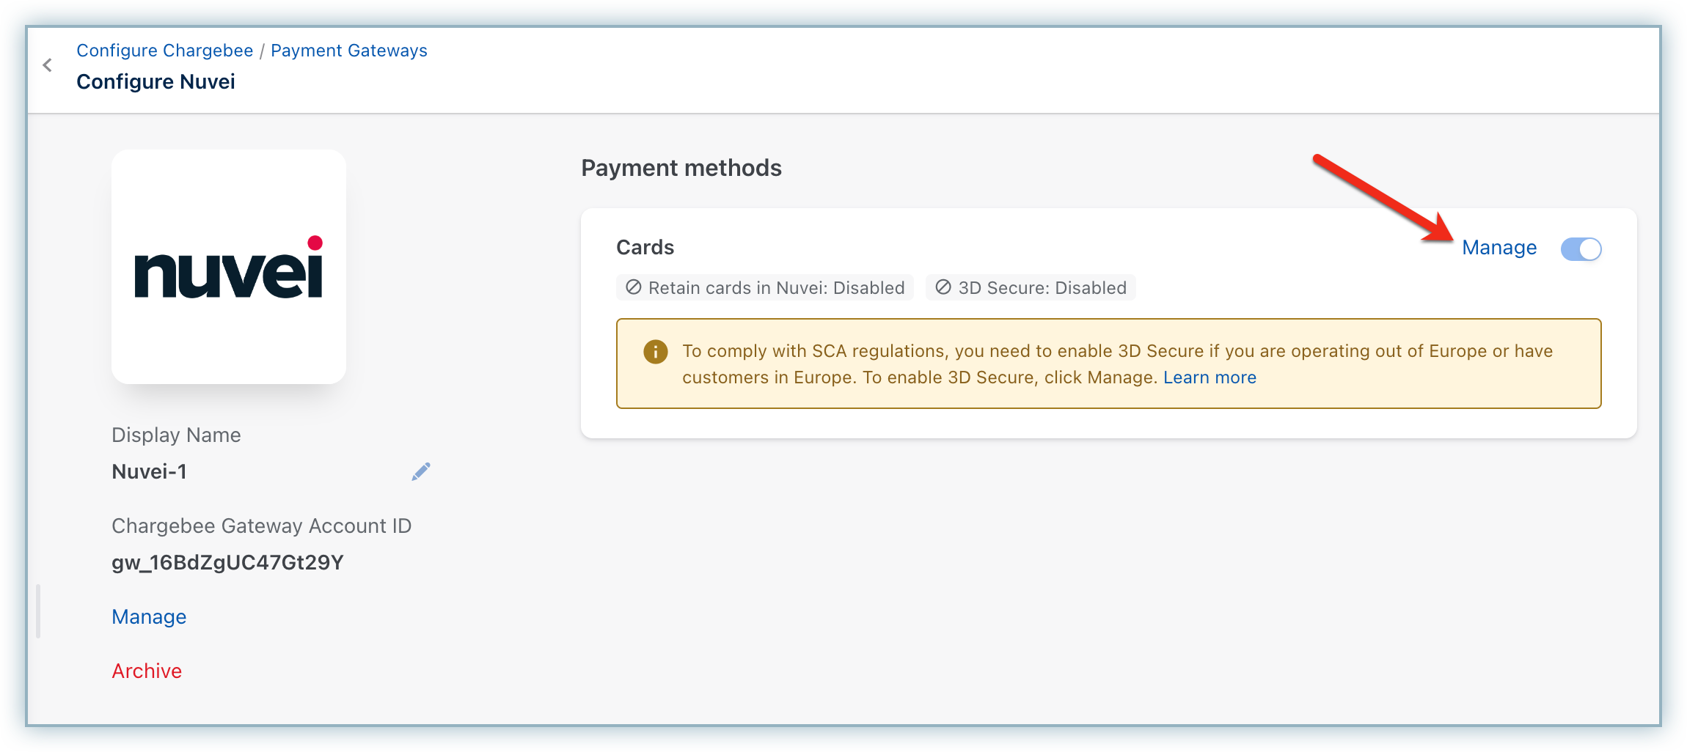
Task: Open Manage for Cards payment method
Action: (1499, 248)
